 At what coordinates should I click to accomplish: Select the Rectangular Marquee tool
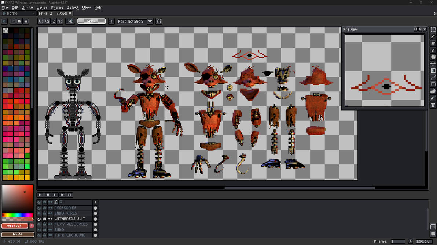(x=433, y=30)
